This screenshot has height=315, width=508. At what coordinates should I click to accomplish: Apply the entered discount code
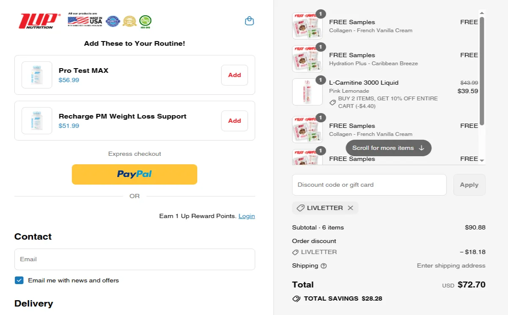(x=469, y=185)
